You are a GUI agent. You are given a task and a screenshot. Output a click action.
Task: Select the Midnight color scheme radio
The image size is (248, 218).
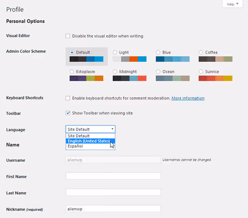tap(115, 72)
